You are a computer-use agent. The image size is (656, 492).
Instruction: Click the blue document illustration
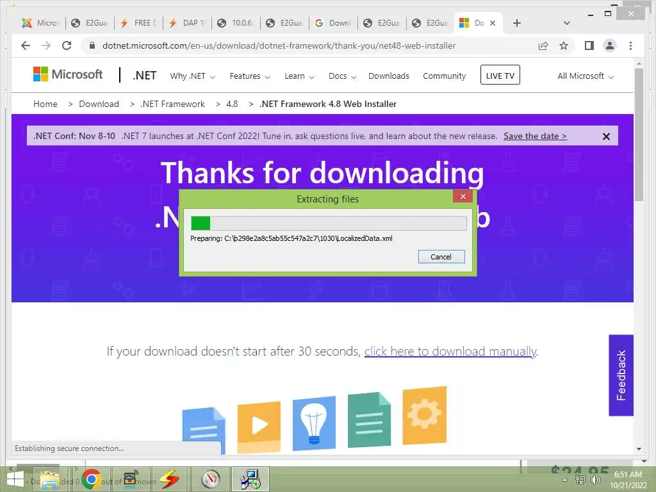(x=204, y=430)
